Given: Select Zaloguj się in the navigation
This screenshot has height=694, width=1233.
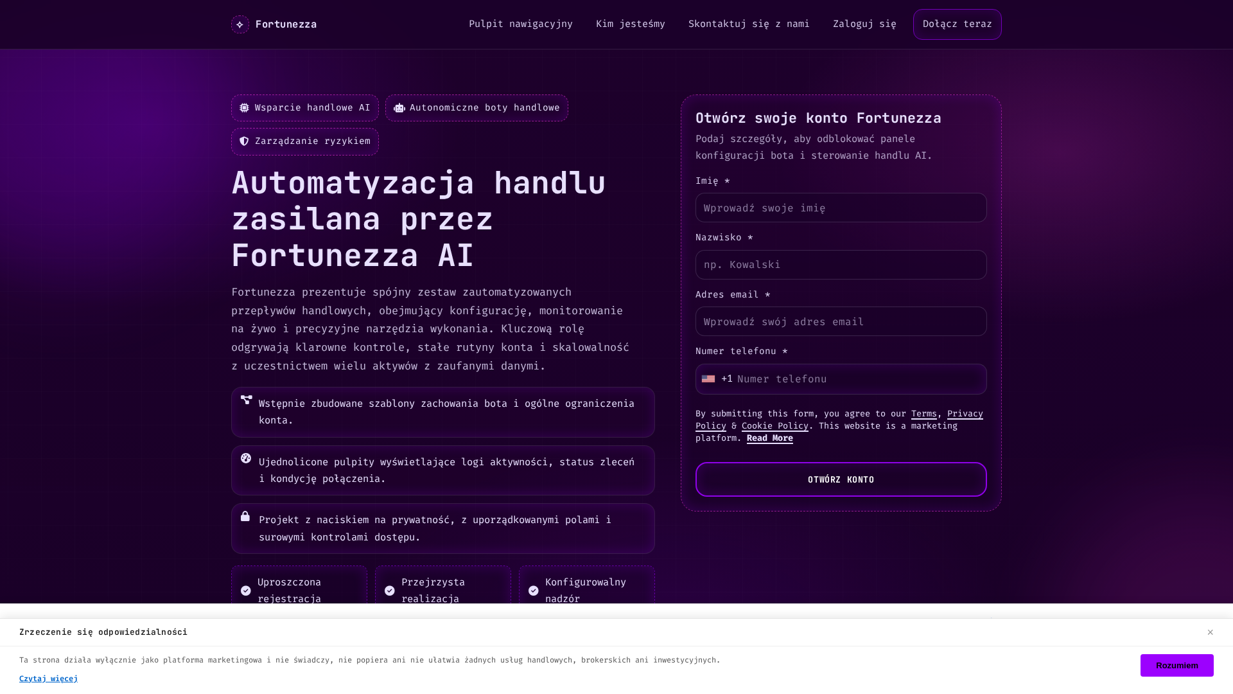Looking at the screenshot, I should 864,24.
